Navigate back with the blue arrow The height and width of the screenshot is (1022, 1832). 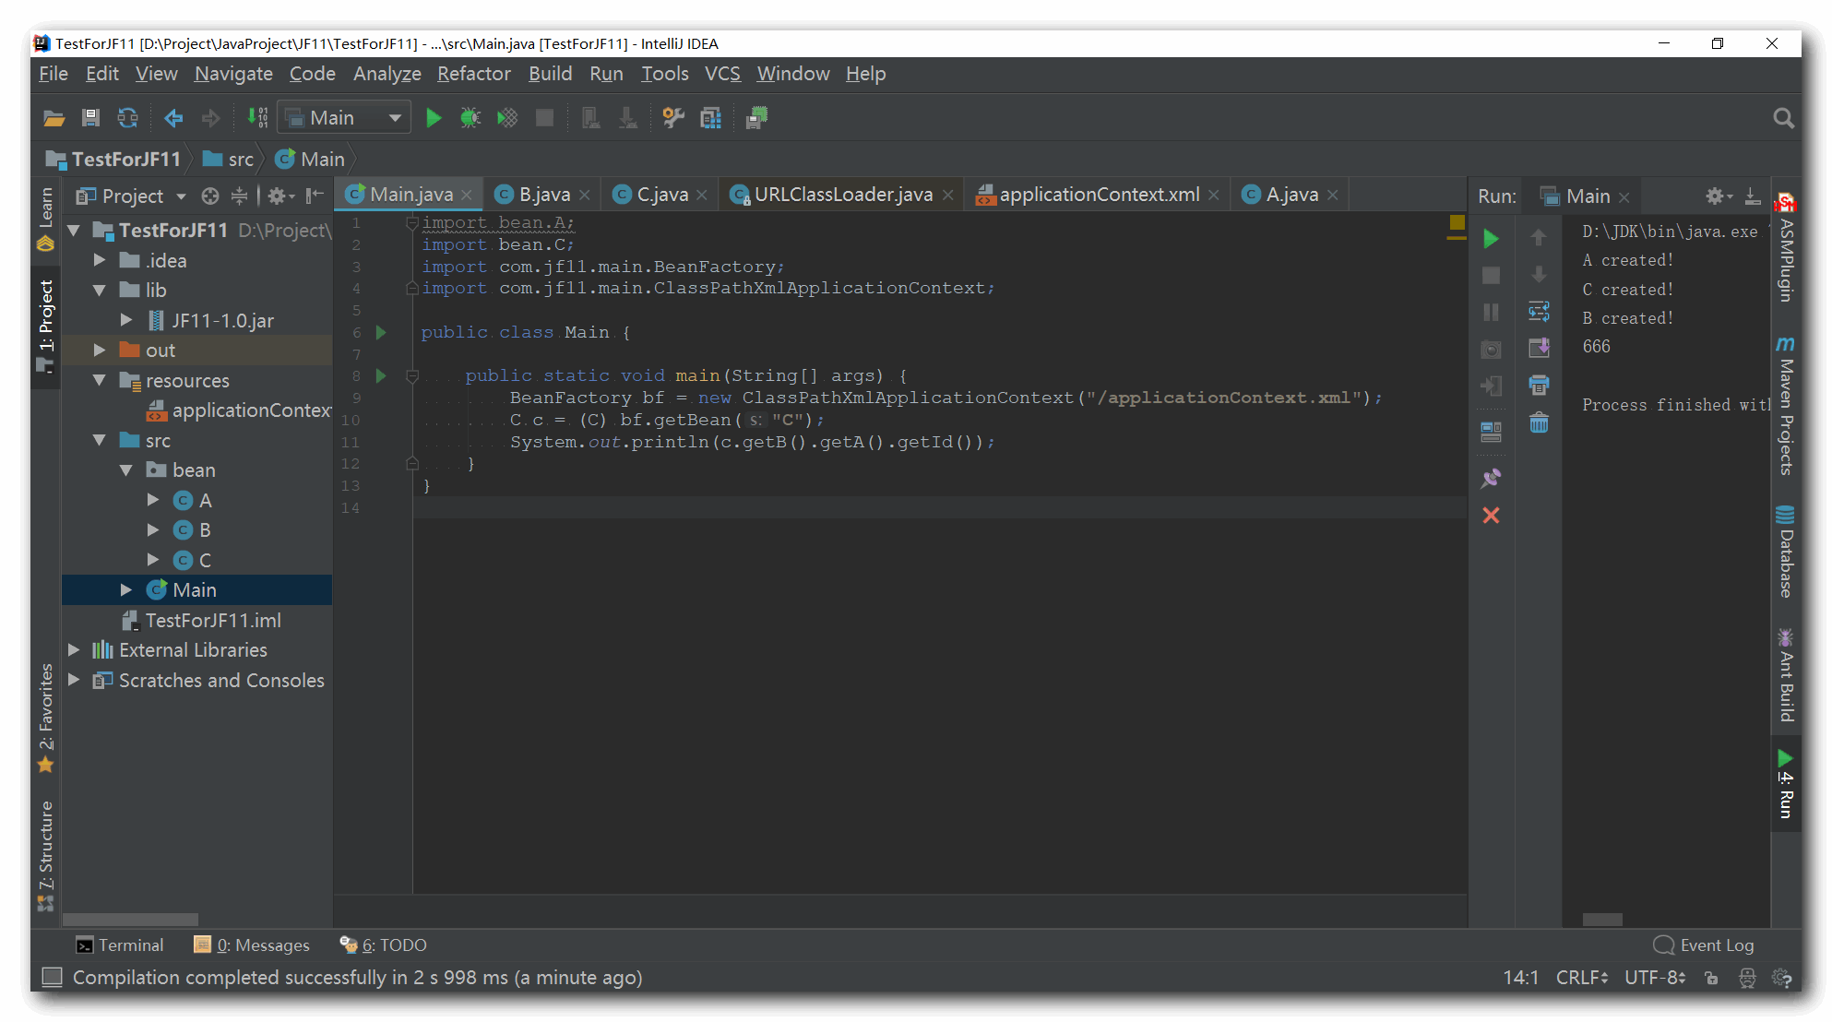[x=173, y=118]
